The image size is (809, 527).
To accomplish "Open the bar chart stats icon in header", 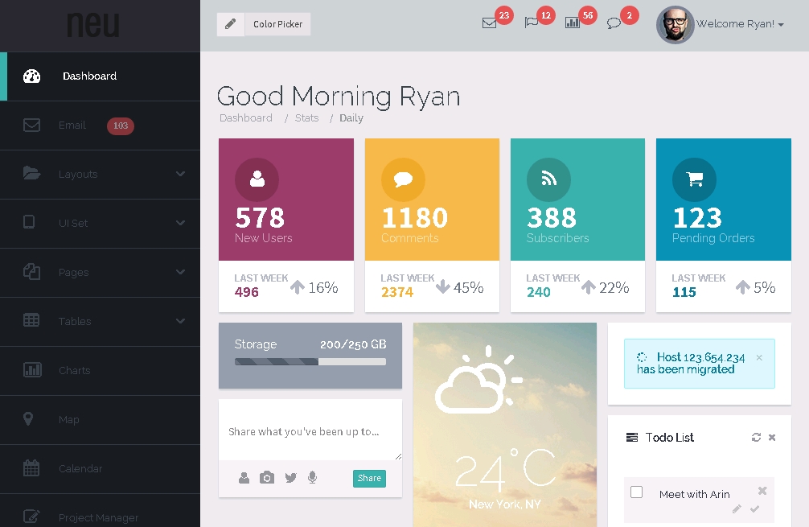I will pyautogui.click(x=573, y=23).
